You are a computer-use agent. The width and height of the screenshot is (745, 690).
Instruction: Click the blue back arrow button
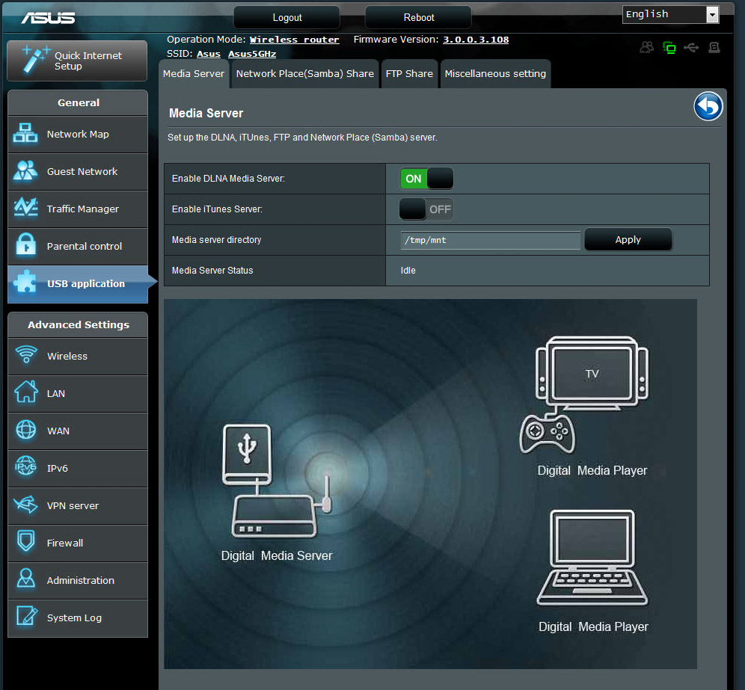[708, 106]
